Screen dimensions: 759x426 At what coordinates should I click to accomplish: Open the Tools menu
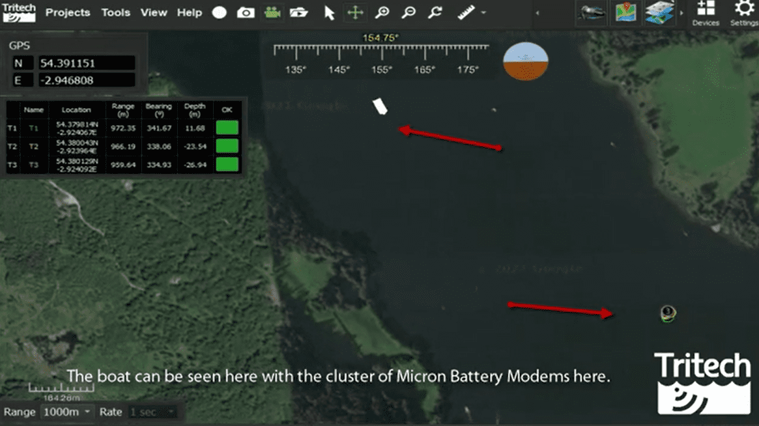click(x=115, y=12)
